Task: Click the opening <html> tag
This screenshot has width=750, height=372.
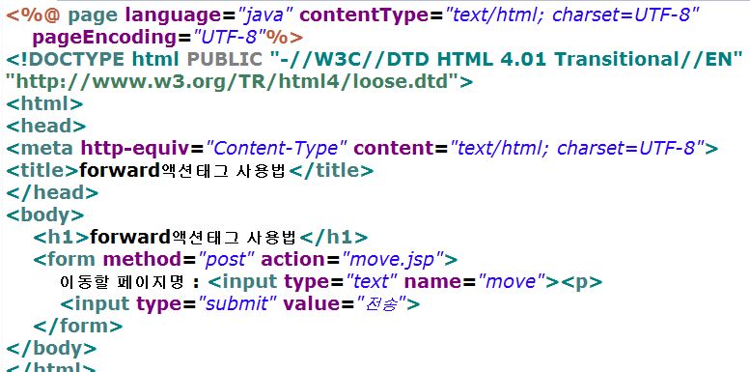Action: coord(44,103)
